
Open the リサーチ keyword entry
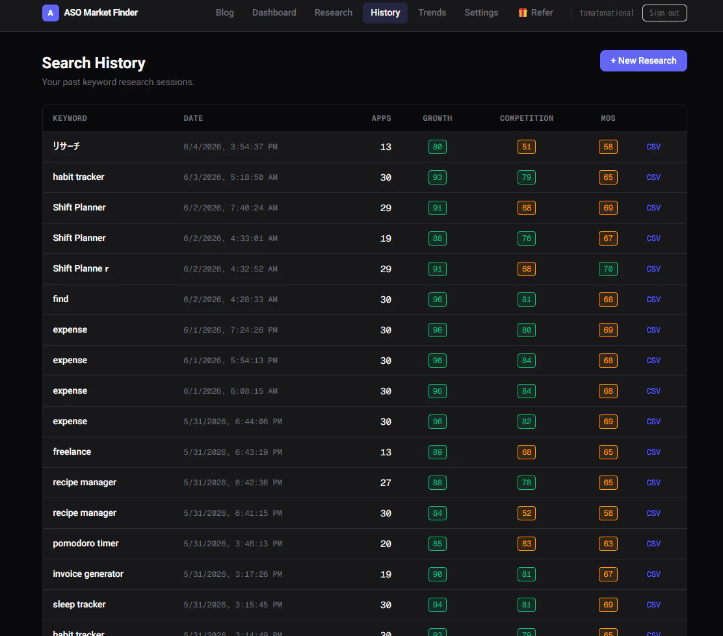click(x=66, y=146)
